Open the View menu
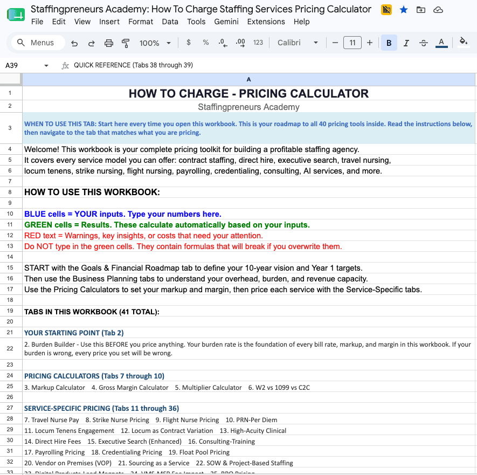 (82, 22)
